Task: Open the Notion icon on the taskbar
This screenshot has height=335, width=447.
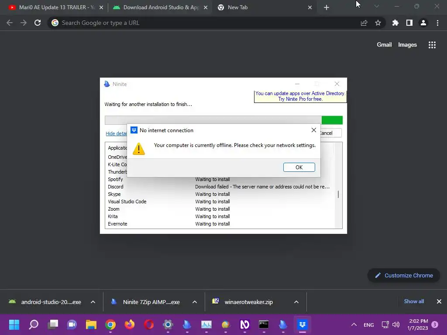Action: click(x=244, y=325)
